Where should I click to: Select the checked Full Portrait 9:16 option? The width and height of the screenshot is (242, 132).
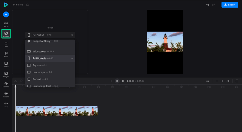click(x=50, y=58)
